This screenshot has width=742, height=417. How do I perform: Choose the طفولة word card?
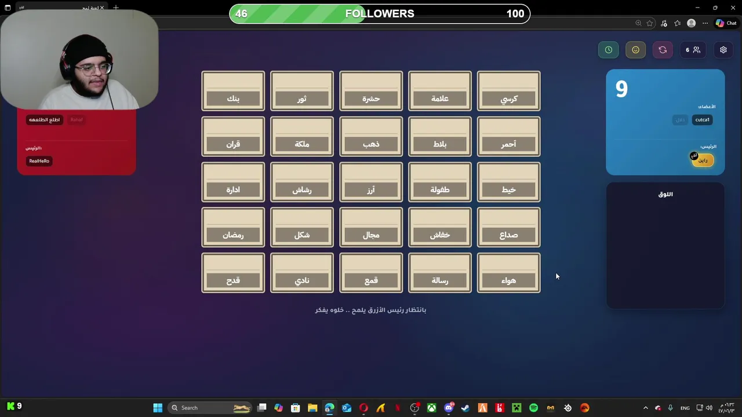coord(440,182)
